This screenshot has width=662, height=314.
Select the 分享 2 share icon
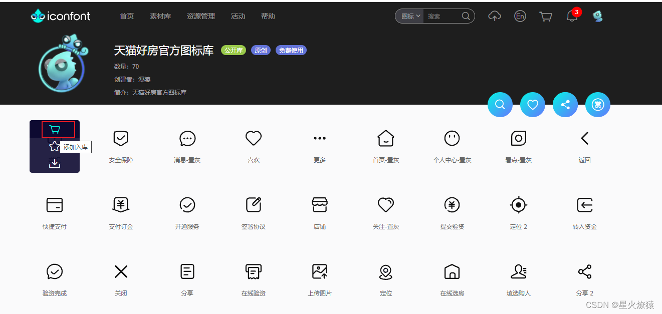click(585, 271)
